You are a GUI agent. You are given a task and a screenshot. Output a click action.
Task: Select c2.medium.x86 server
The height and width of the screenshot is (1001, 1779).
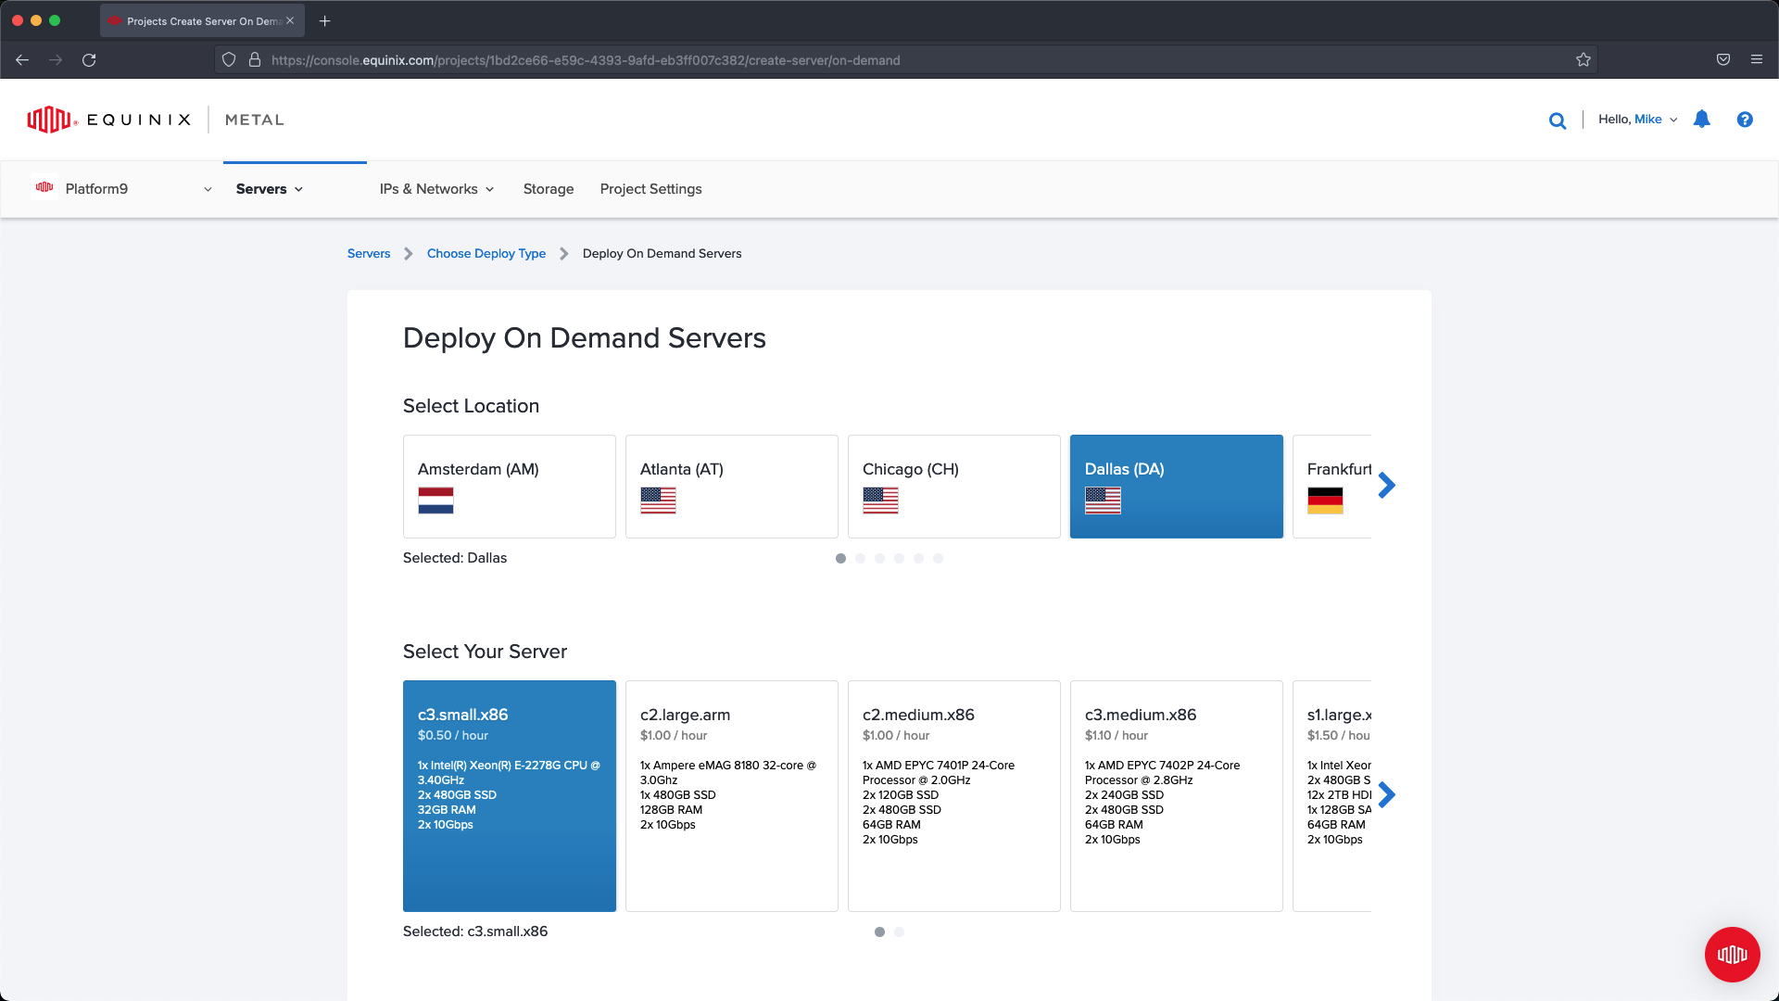954,796
